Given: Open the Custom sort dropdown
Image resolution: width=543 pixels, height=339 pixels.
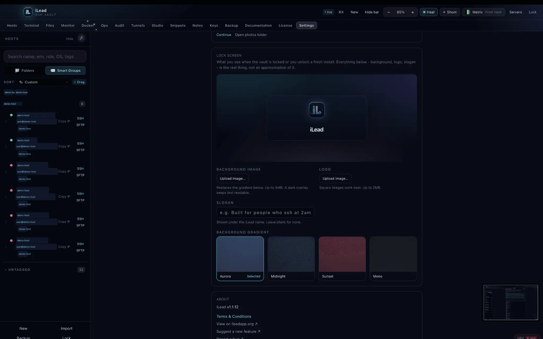Looking at the screenshot, I should tap(44, 82).
